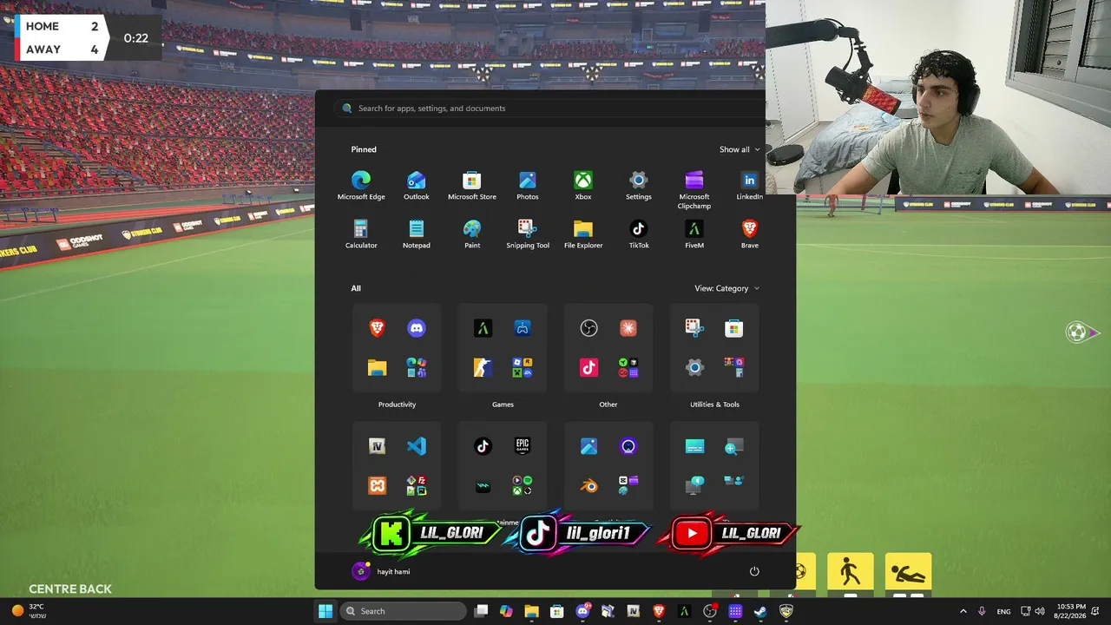The width and height of the screenshot is (1111, 625).
Task: Launch Xbox from the Pinned apps
Action: [x=583, y=186]
